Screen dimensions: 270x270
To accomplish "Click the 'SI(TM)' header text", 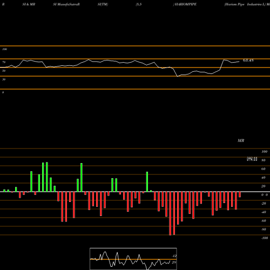I will coord(103,4).
